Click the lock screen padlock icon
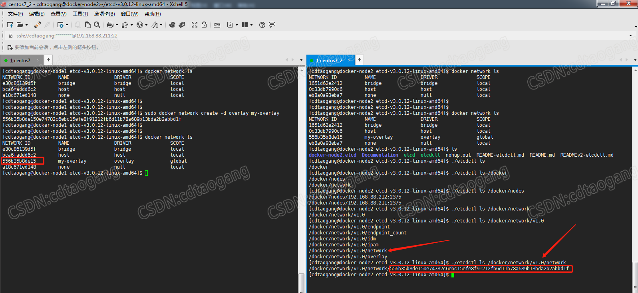The width and height of the screenshot is (638, 293). (204, 25)
